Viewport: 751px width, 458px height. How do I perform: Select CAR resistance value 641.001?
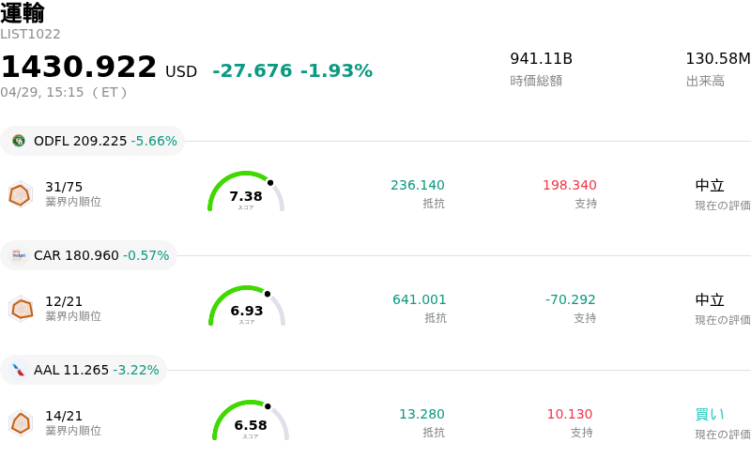[420, 299]
